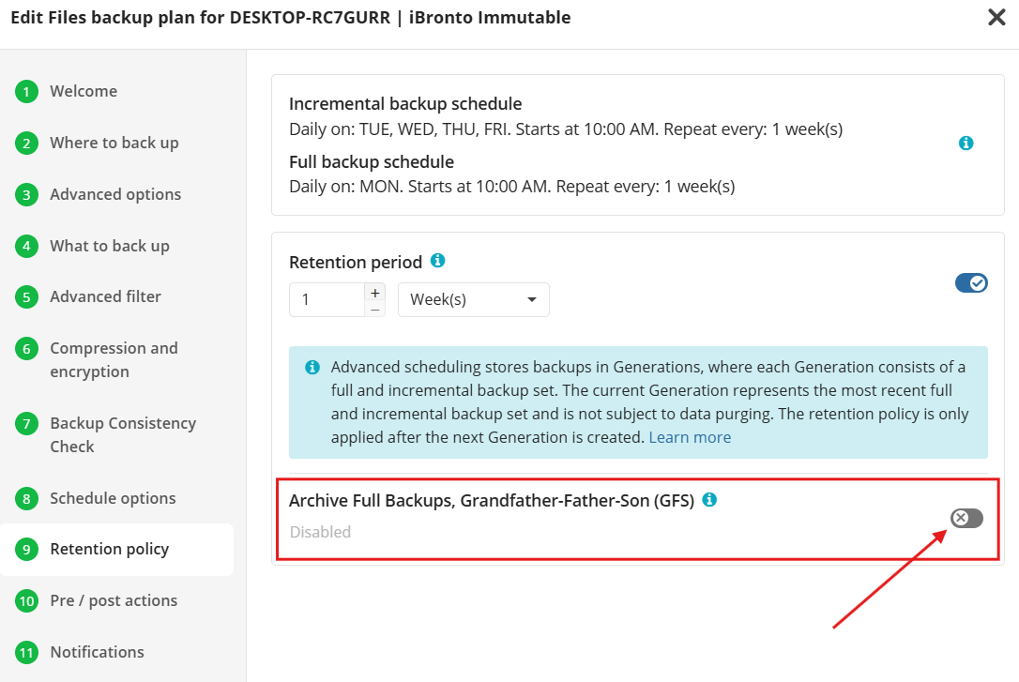Decrease retention period with minus stepper
Screen dimensions: 1019x682
375,309
